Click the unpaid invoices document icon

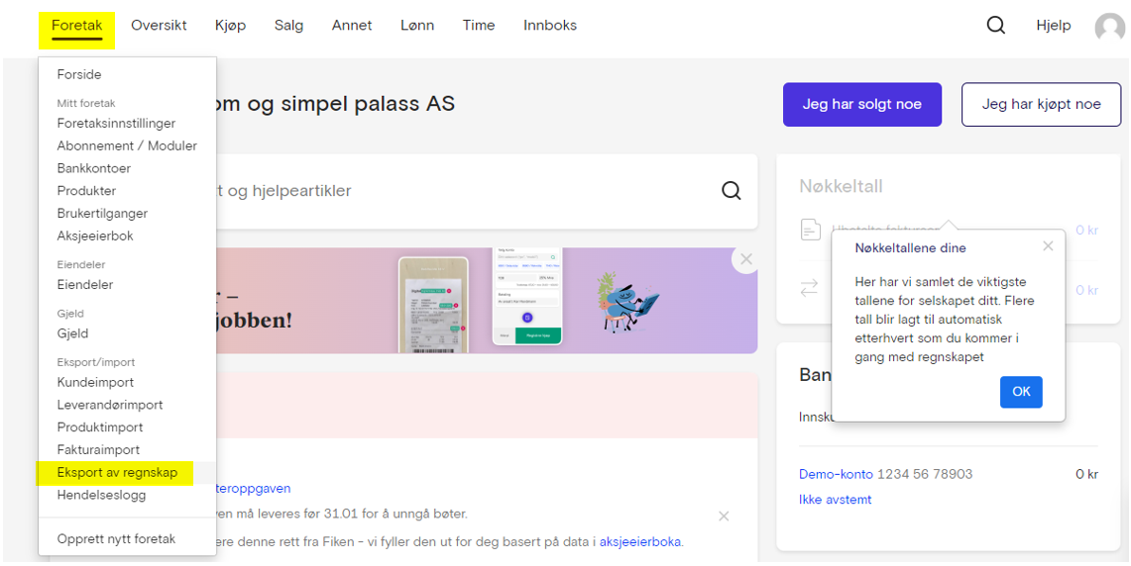pos(811,230)
